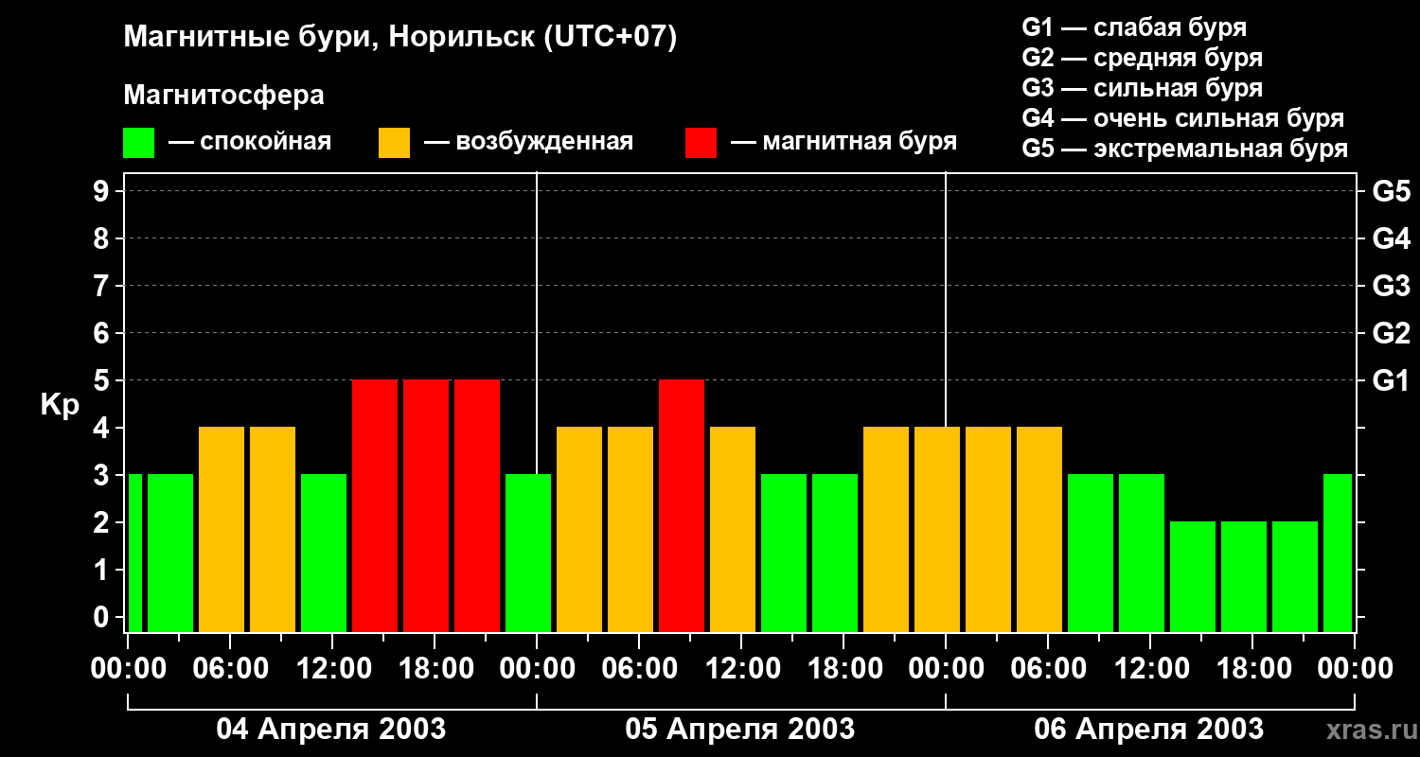Viewport: 1420px width, 757px height.
Task: Click the orange 'возбужденная' legend swatch
Action: (395, 143)
